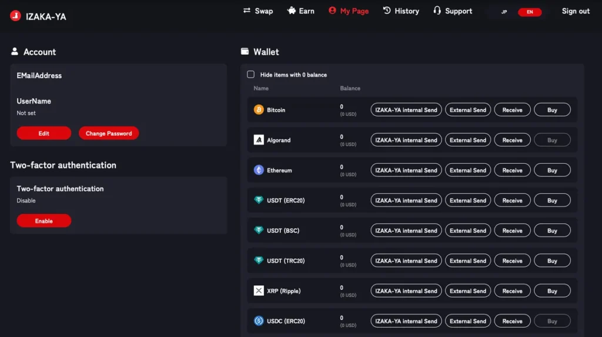The width and height of the screenshot is (602, 337).
Task: Click the Wallet heading icon
Action: click(x=245, y=51)
